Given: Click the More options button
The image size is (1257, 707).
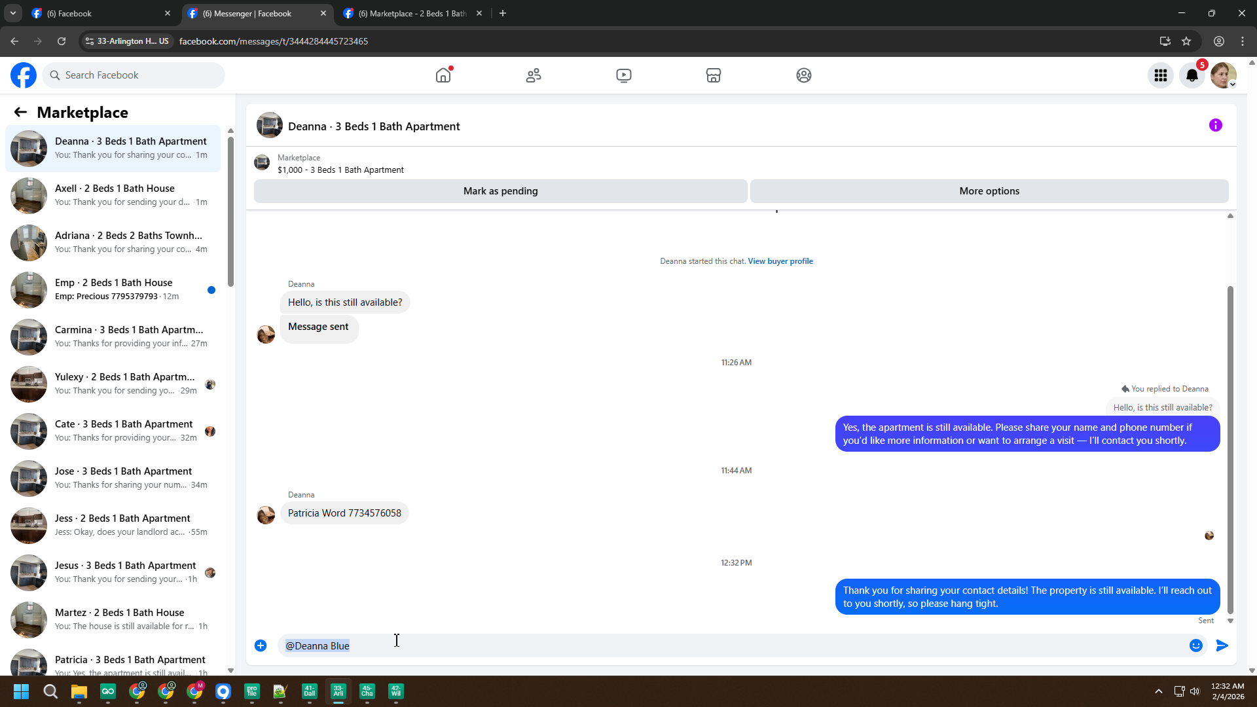Looking at the screenshot, I should (x=989, y=191).
